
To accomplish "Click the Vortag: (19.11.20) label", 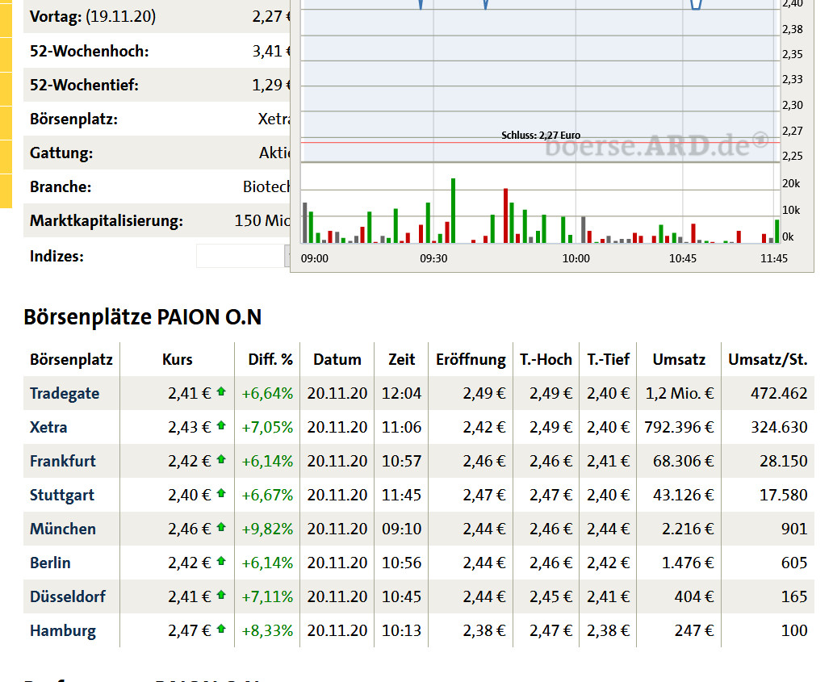I will point(93,17).
